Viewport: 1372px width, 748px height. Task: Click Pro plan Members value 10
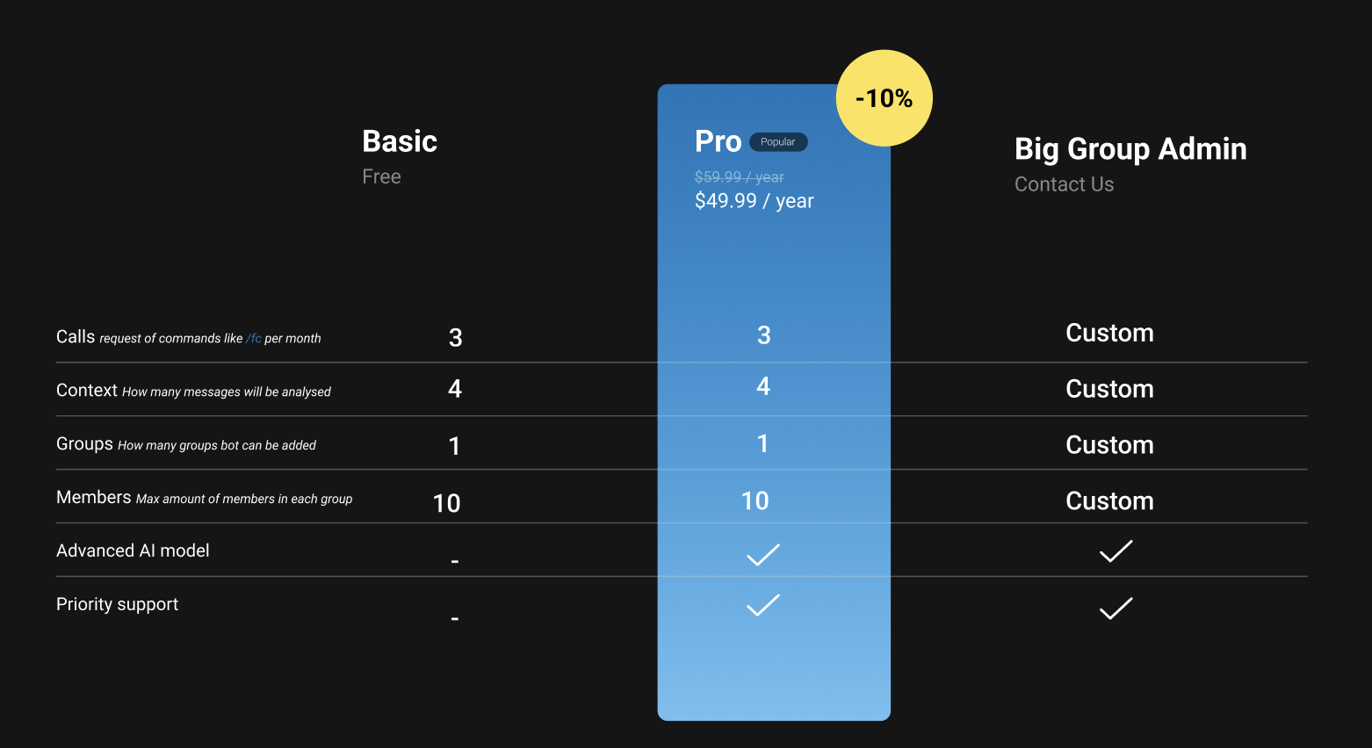pos(755,501)
